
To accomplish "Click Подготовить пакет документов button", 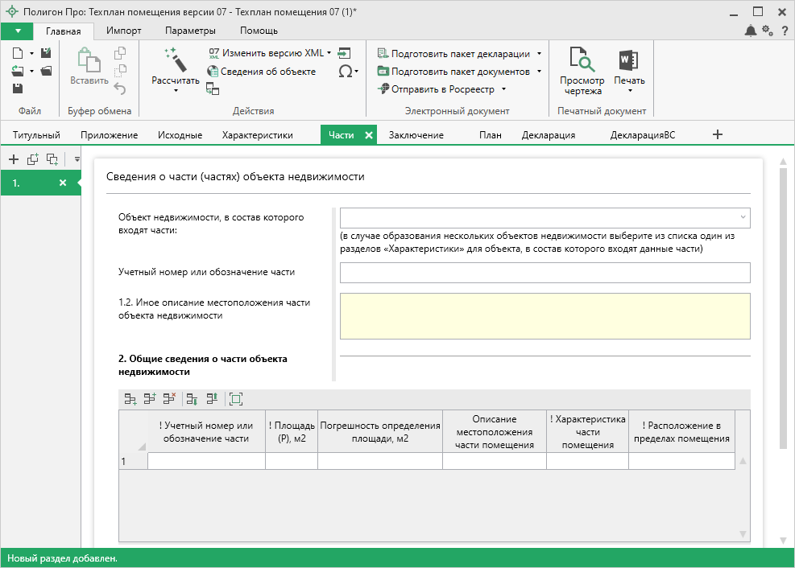I will [x=453, y=72].
